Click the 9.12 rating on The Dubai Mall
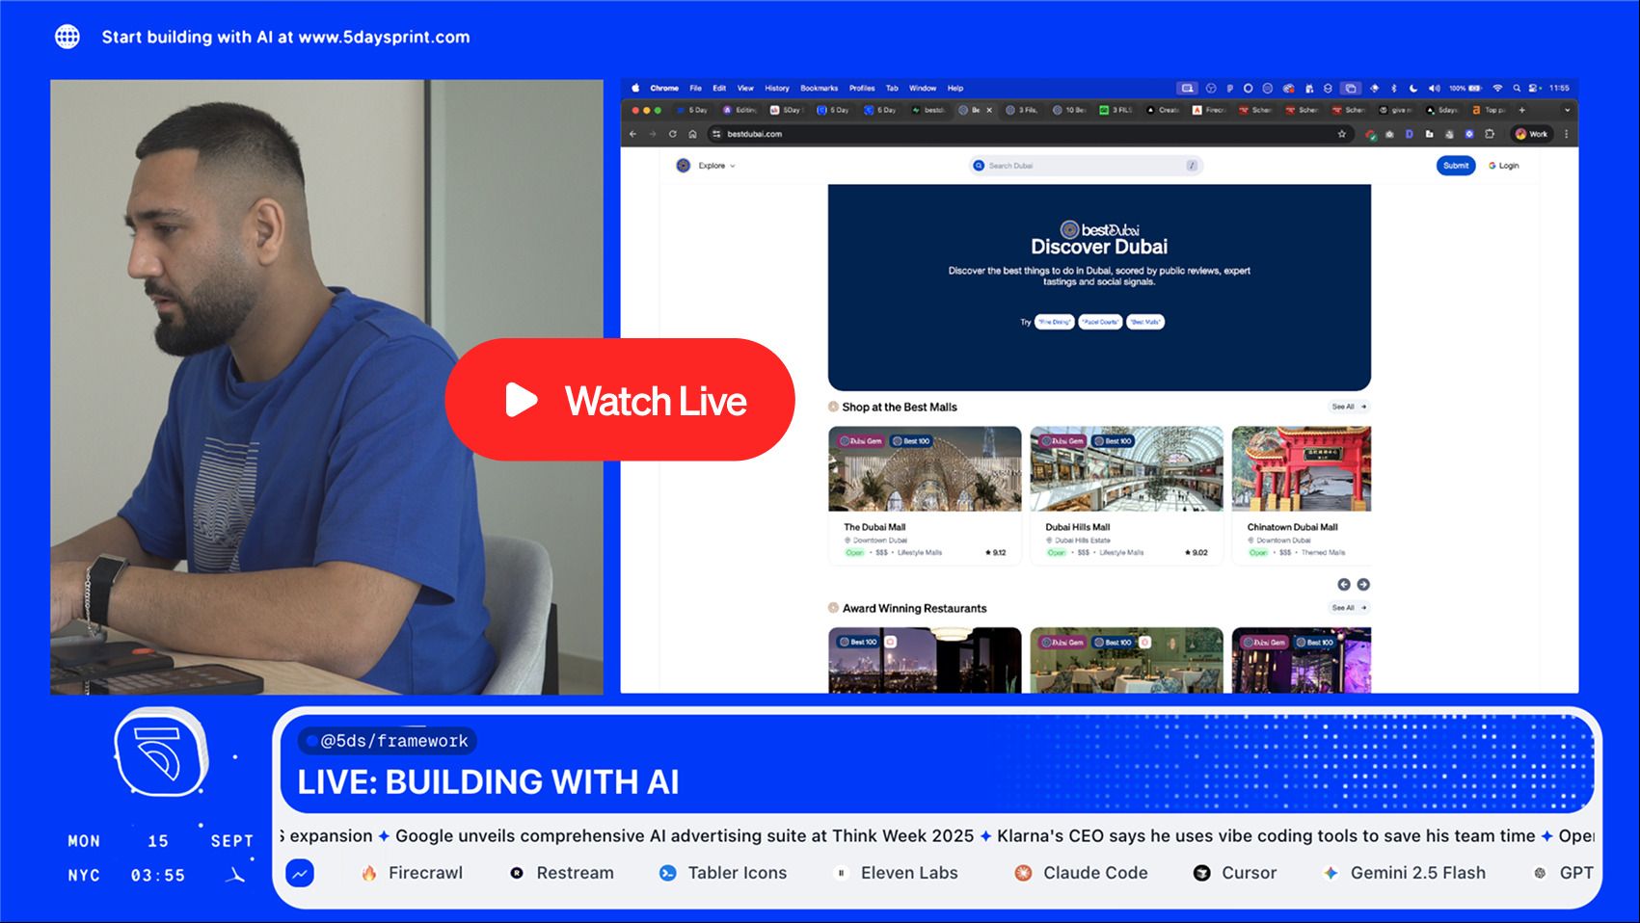This screenshot has width=1640, height=923. pyautogui.click(x=996, y=553)
